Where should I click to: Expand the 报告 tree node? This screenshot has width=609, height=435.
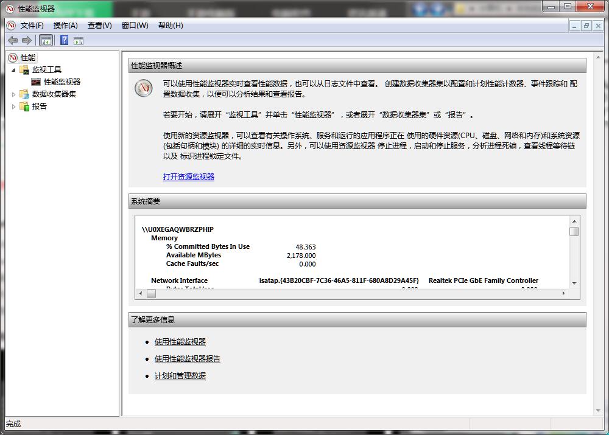(13, 106)
